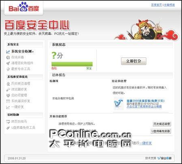Click the green security score bar
The width and height of the screenshot is (182, 164).
tap(72, 64)
